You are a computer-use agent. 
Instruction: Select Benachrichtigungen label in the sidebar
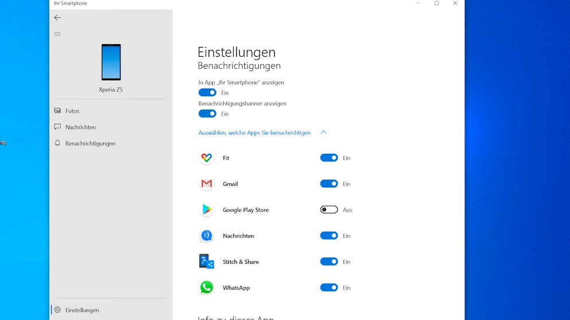[x=91, y=143]
